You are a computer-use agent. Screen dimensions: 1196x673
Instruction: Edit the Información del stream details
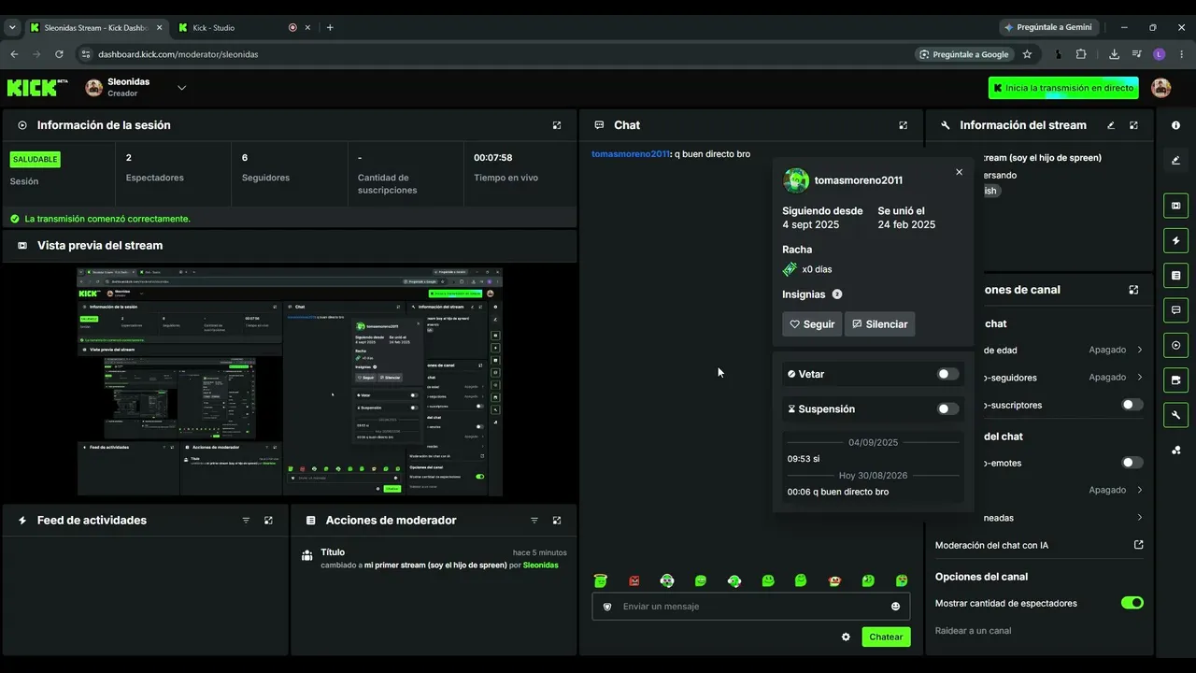1111,125
